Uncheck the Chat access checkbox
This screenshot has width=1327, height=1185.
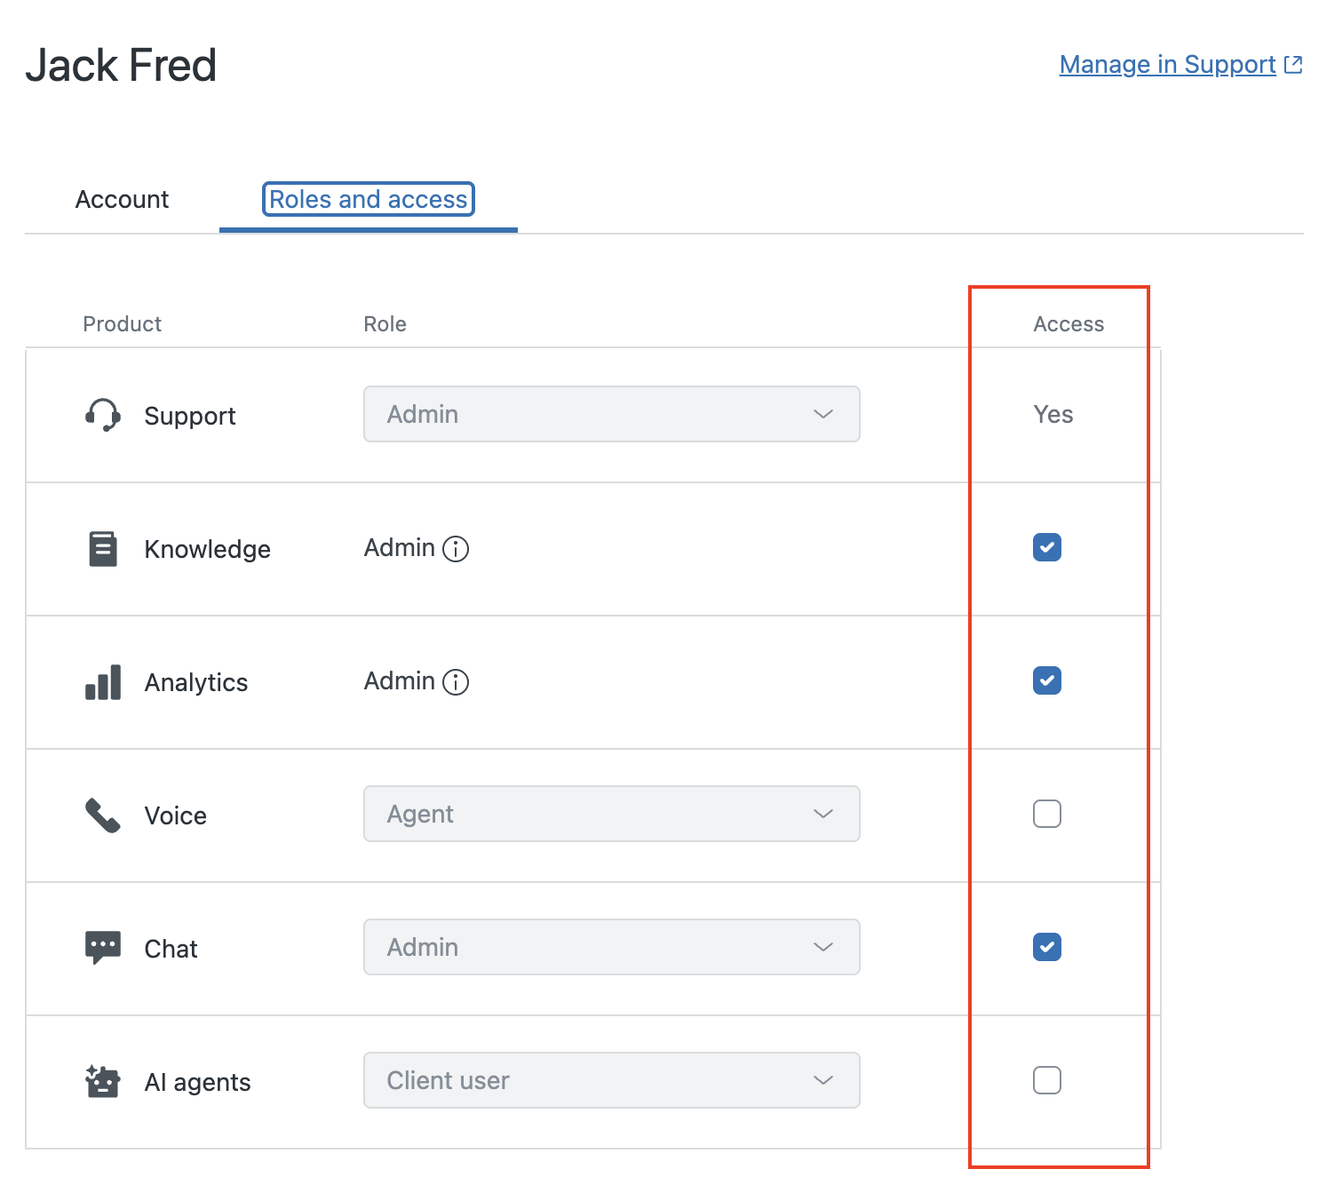click(1047, 947)
